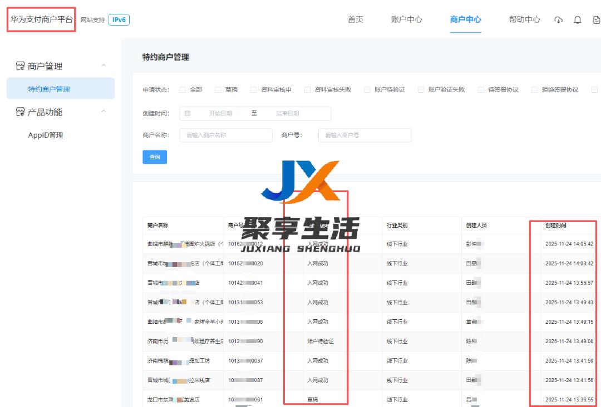
Task: Open the document icon at top right
Action: (595, 19)
